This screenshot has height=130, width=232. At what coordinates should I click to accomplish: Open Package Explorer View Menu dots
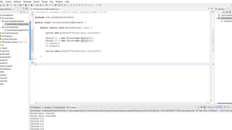[27, 12]
